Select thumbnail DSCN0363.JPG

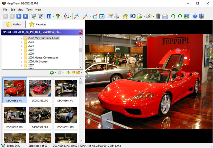coord(40,90)
